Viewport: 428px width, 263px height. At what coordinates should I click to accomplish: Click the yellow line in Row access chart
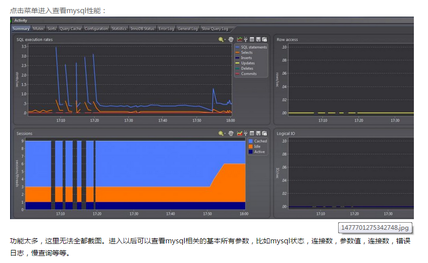[351, 113]
